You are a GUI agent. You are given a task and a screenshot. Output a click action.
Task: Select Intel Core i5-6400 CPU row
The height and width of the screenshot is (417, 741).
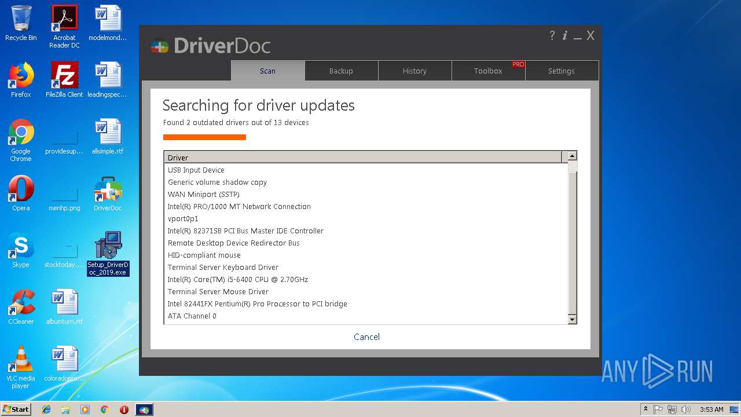(365, 279)
